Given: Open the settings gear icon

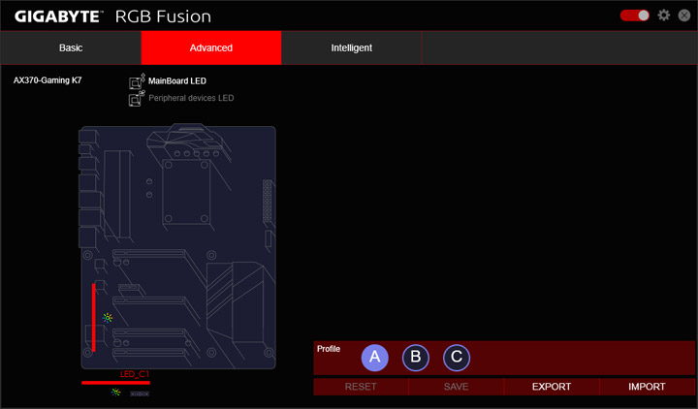Looking at the screenshot, I should pyautogui.click(x=664, y=16).
